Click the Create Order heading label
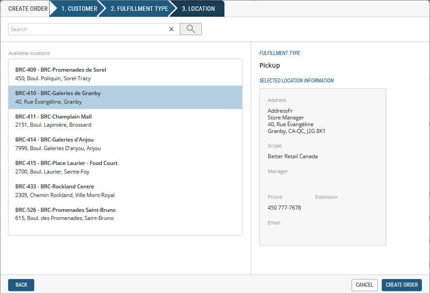Viewport: 430px width, 293px height. (x=28, y=9)
